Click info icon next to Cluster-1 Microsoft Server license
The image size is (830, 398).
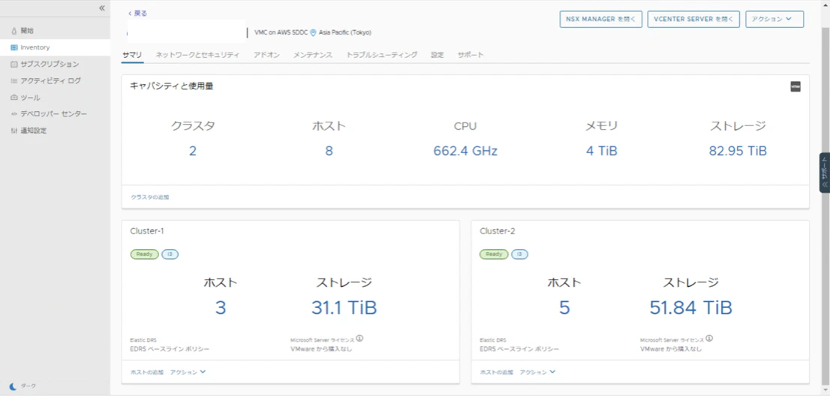coord(360,338)
